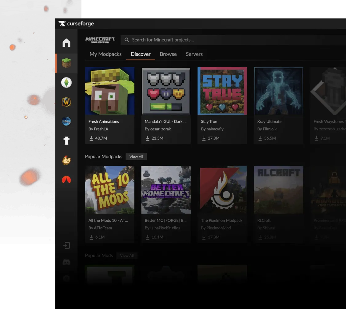This screenshot has height=321, width=346.
Task: Click View All next to Popular Mods
Action: [127, 256]
